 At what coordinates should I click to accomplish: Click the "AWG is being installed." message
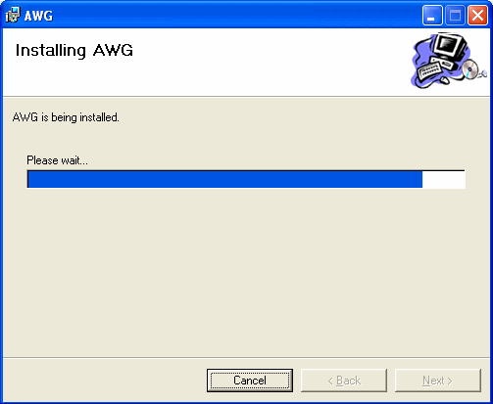(66, 117)
